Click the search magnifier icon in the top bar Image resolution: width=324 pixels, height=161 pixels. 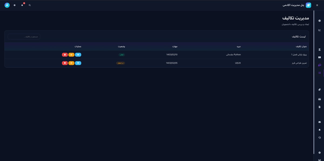point(30,5)
